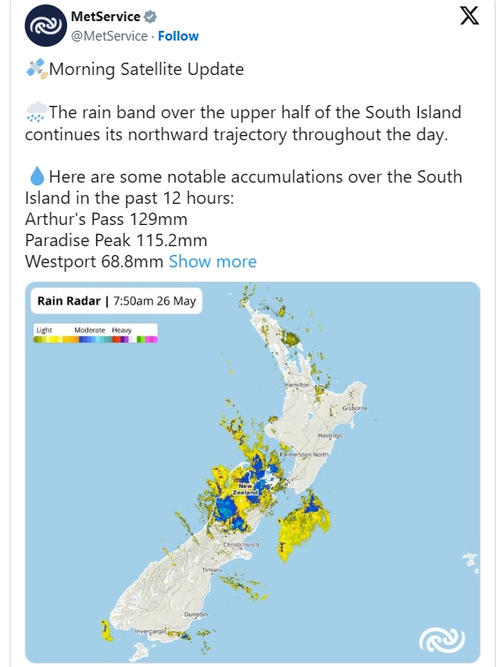Image resolution: width=500 pixels, height=667 pixels.
Task: Open the X logo link
Action: coord(469,16)
